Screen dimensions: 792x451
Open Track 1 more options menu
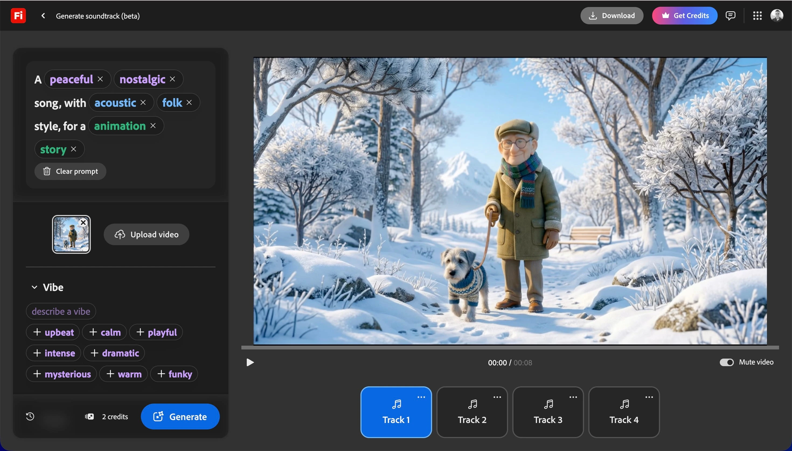[x=421, y=397]
